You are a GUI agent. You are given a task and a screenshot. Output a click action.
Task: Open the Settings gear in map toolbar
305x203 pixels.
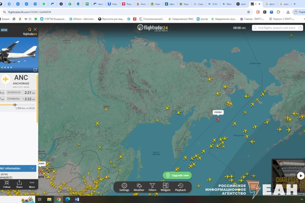124,187
